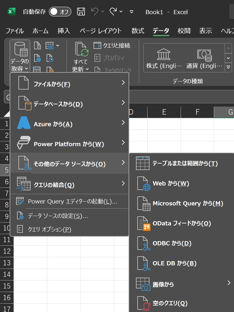Viewport: 234px width, 312px height.
Task: Choose OLE DB から(B)
Action: [182, 263]
